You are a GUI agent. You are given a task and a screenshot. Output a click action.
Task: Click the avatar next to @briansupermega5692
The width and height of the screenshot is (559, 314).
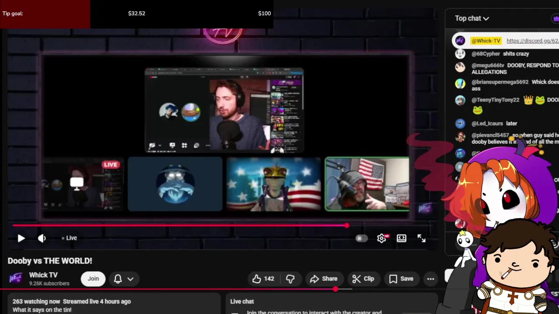coord(460,84)
